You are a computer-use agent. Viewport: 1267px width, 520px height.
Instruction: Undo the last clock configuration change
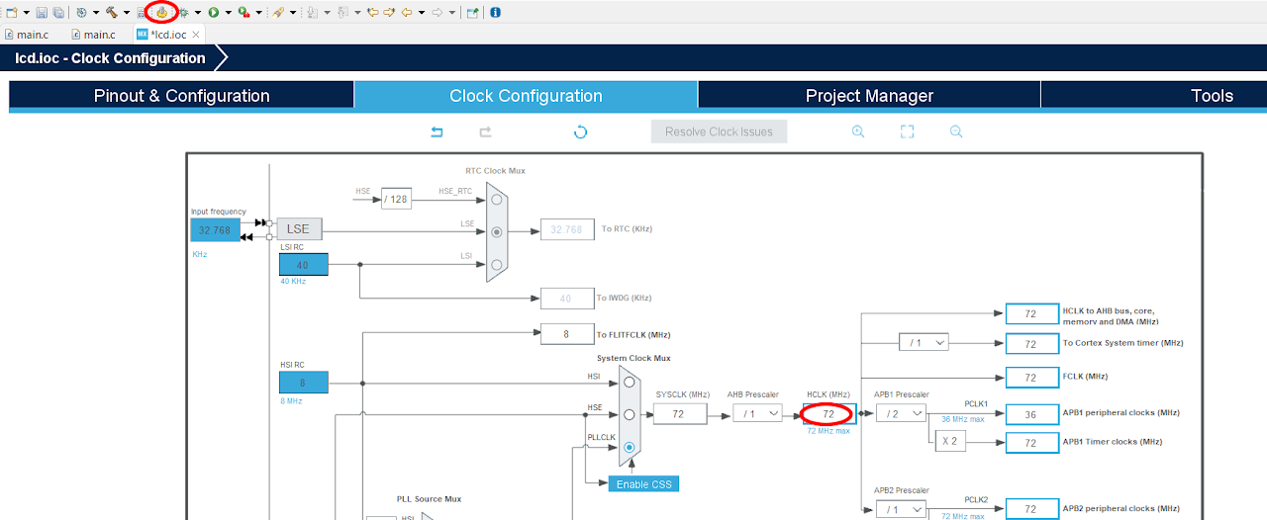tap(437, 131)
